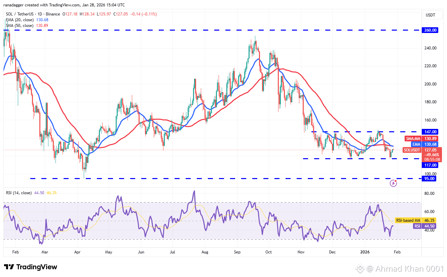Click the 200.00 mark on the price axis

tap(430, 84)
